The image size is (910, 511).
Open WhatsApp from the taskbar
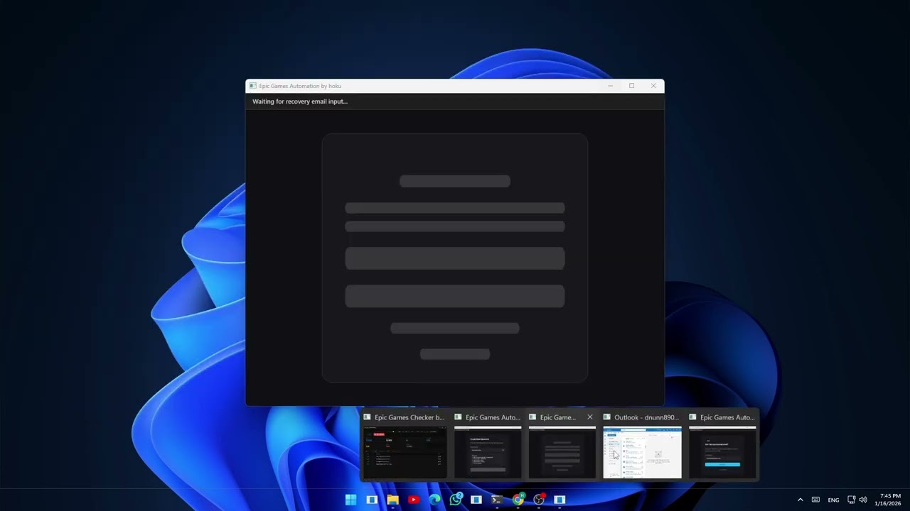455,500
